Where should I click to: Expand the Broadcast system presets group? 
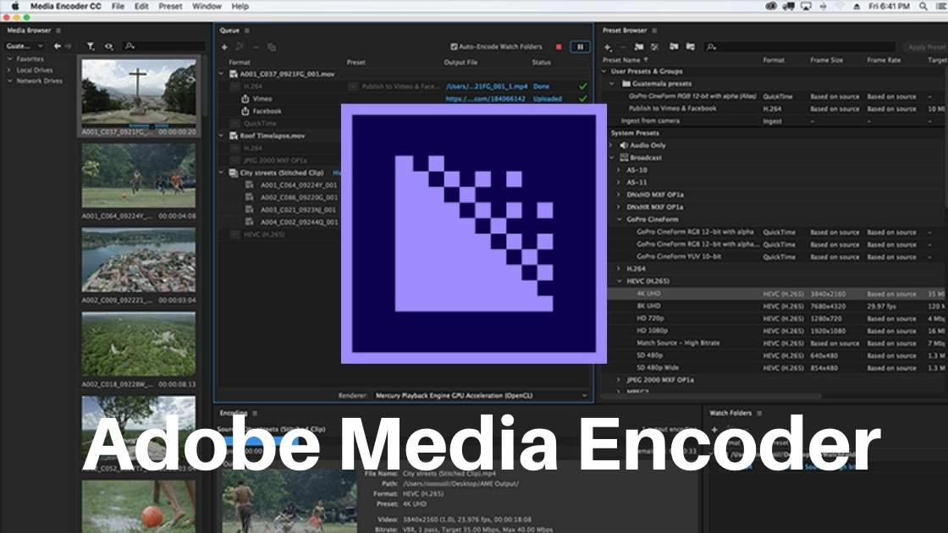(613, 157)
